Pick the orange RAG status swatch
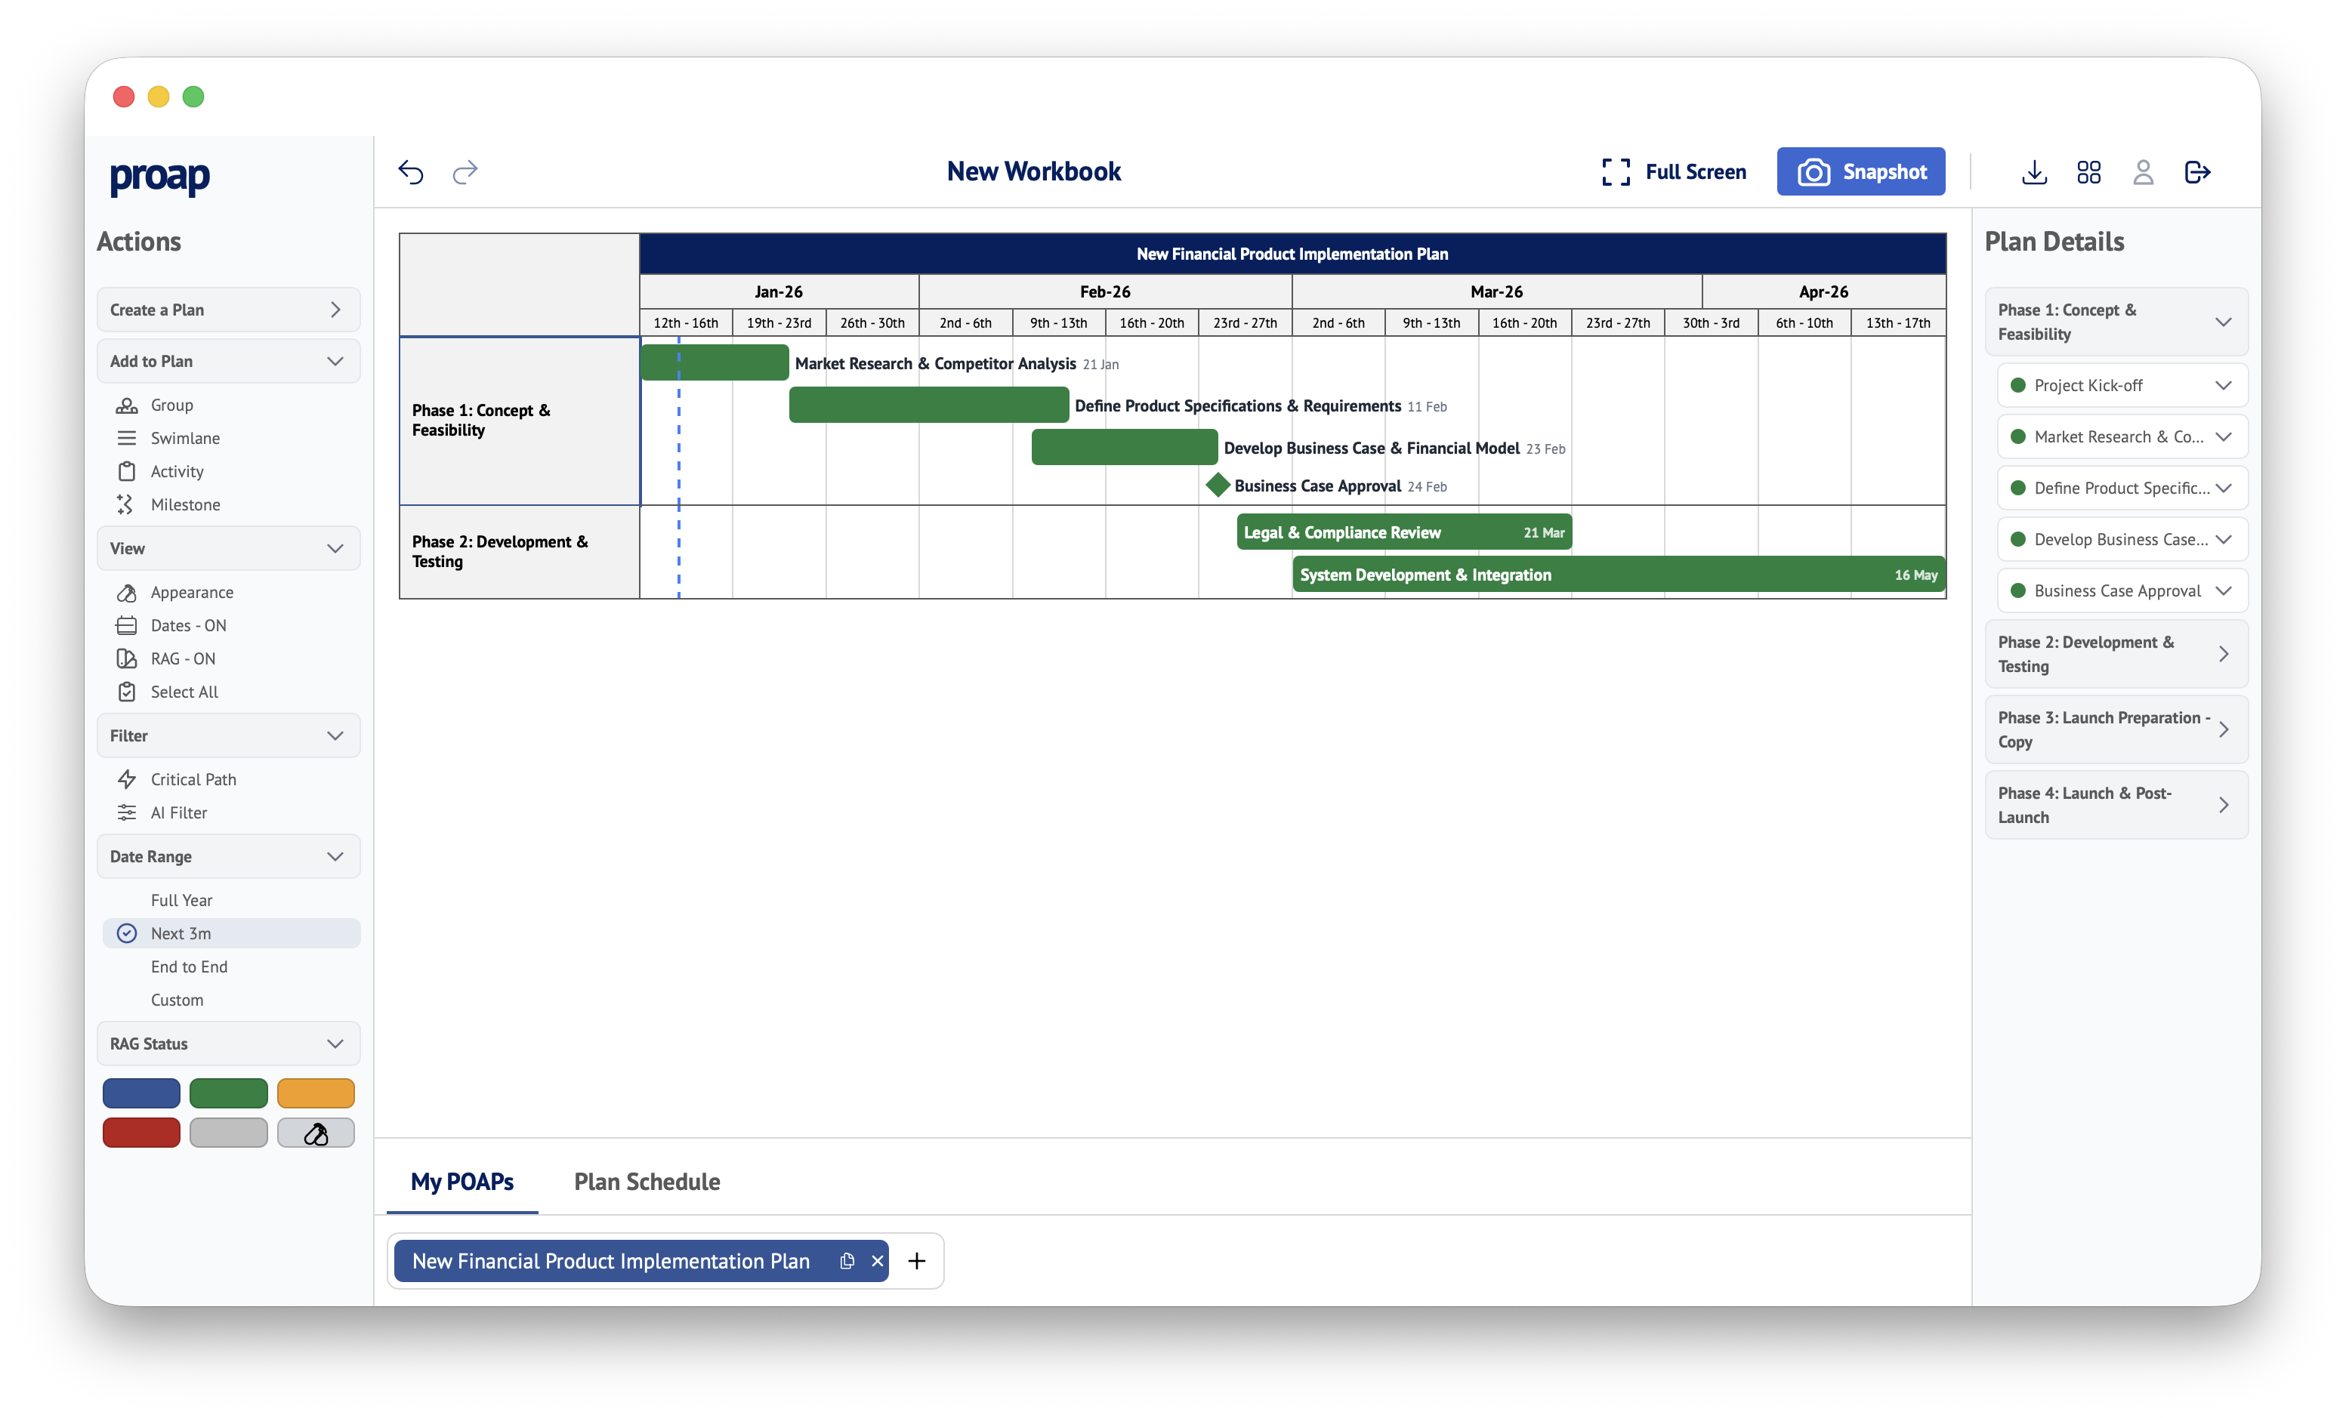Screen dimensions: 2346x1418 (315, 1093)
